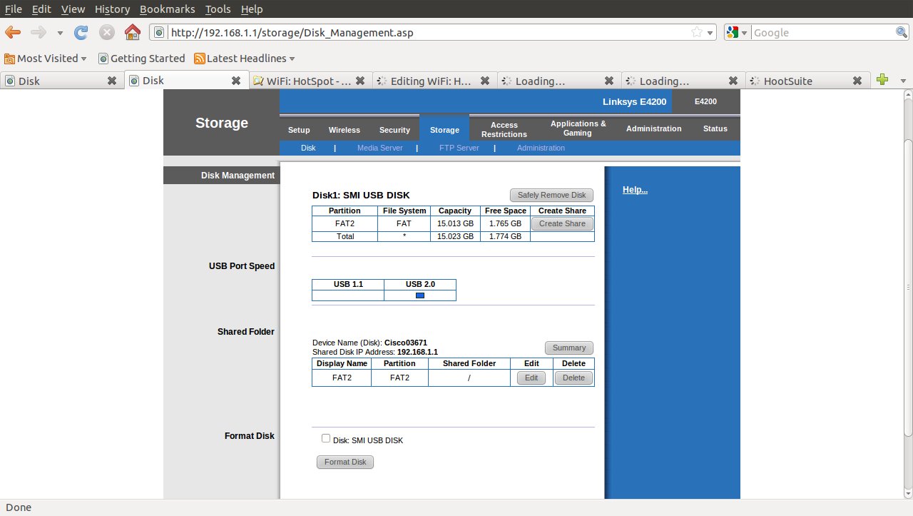Viewport: 913px width, 516px height.
Task: Click the bookmark star in address bar
Action: point(697,32)
